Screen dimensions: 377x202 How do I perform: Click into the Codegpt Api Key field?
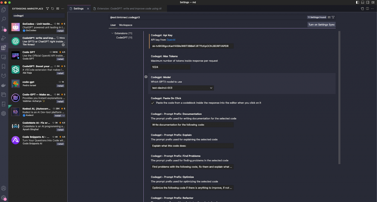(192, 46)
